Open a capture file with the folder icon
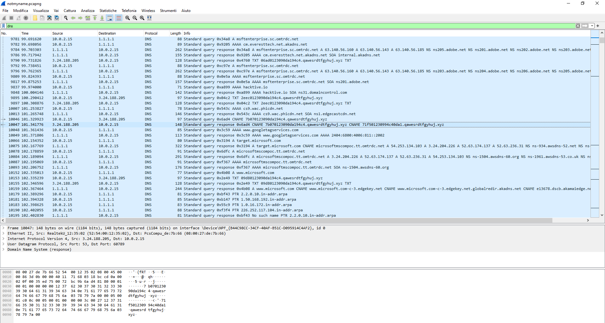The width and height of the screenshot is (605, 323). (35, 18)
